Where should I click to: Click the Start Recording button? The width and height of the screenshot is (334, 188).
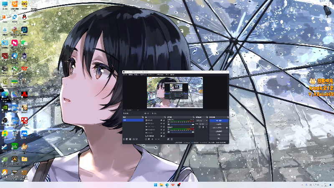click(219, 124)
